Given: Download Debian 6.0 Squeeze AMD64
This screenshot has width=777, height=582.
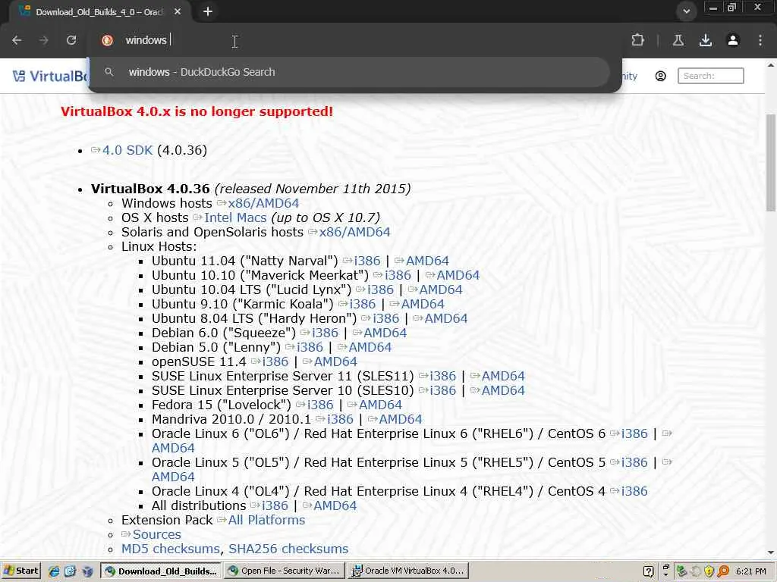Looking at the screenshot, I should [385, 333].
